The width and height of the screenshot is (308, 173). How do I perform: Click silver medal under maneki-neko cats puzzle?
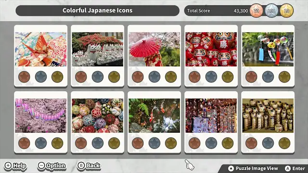[98, 77]
